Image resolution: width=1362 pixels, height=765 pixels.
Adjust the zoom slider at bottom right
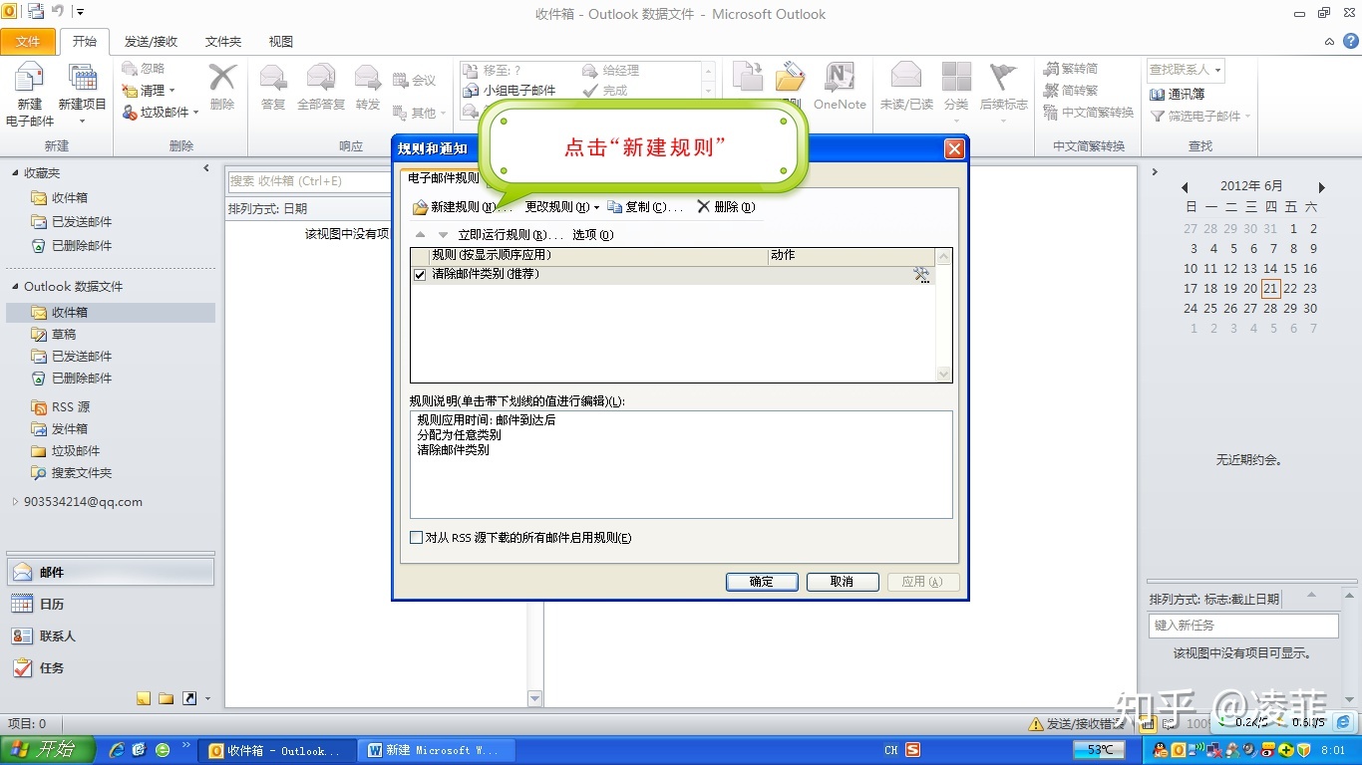click(x=1286, y=724)
